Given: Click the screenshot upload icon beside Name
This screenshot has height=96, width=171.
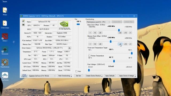Looking at the screenshot, I should [x=23, y=21].
